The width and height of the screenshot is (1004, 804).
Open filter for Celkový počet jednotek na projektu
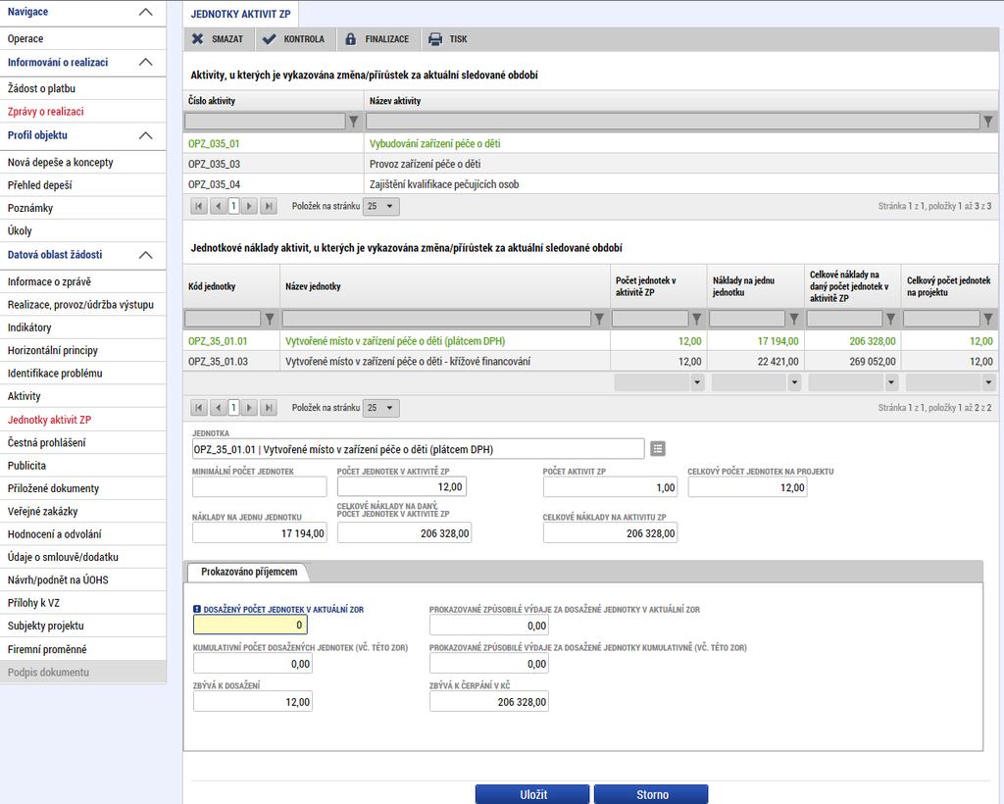point(988,318)
